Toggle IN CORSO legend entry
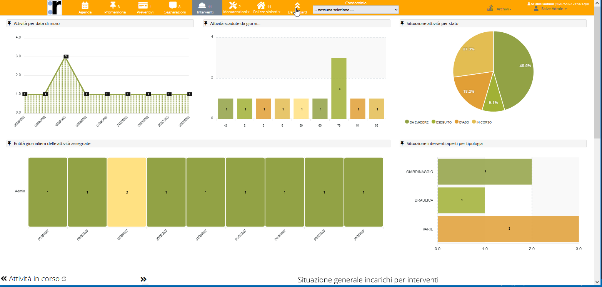 [x=482, y=122]
